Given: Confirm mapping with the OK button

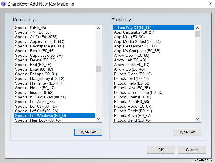Looking at the screenshot, I should point(161,150).
